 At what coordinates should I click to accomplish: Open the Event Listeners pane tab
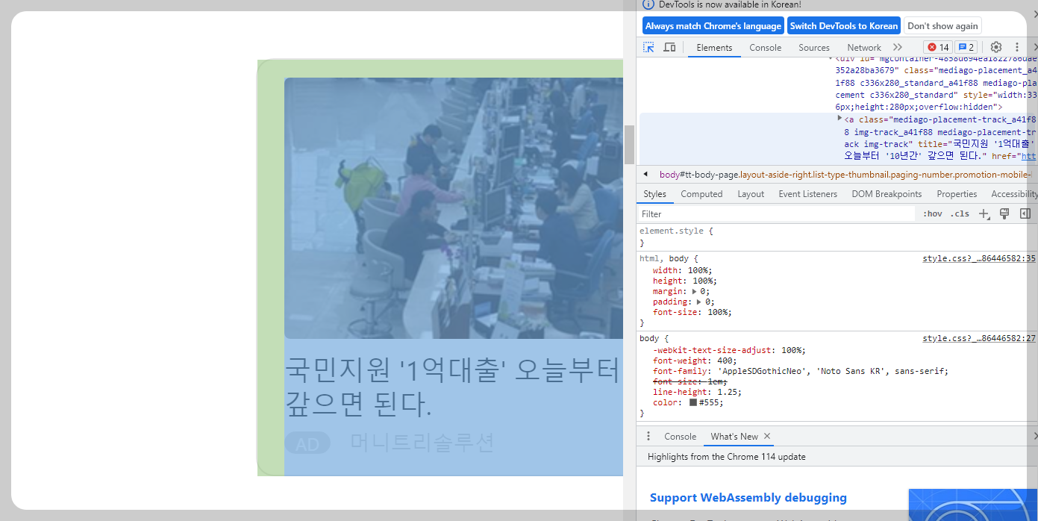(x=808, y=194)
